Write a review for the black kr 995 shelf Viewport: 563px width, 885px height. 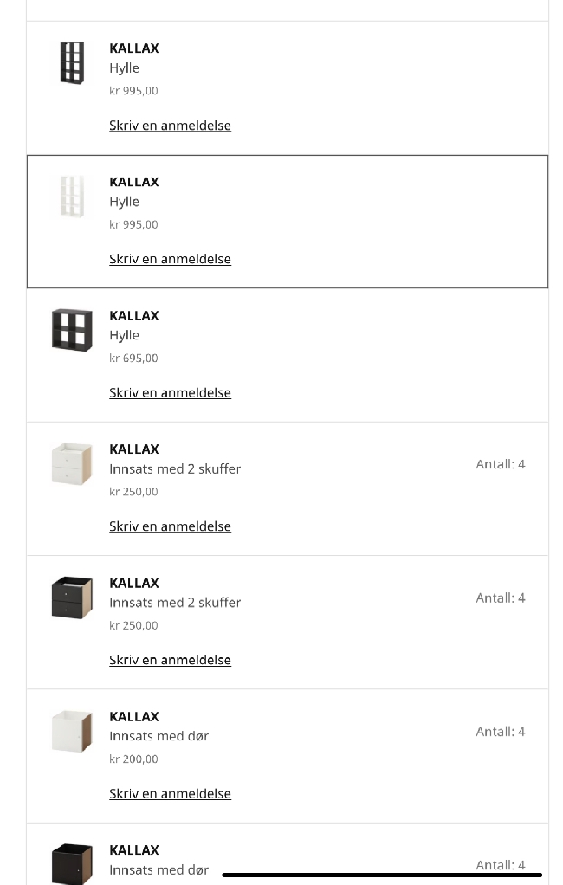click(170, 126)
